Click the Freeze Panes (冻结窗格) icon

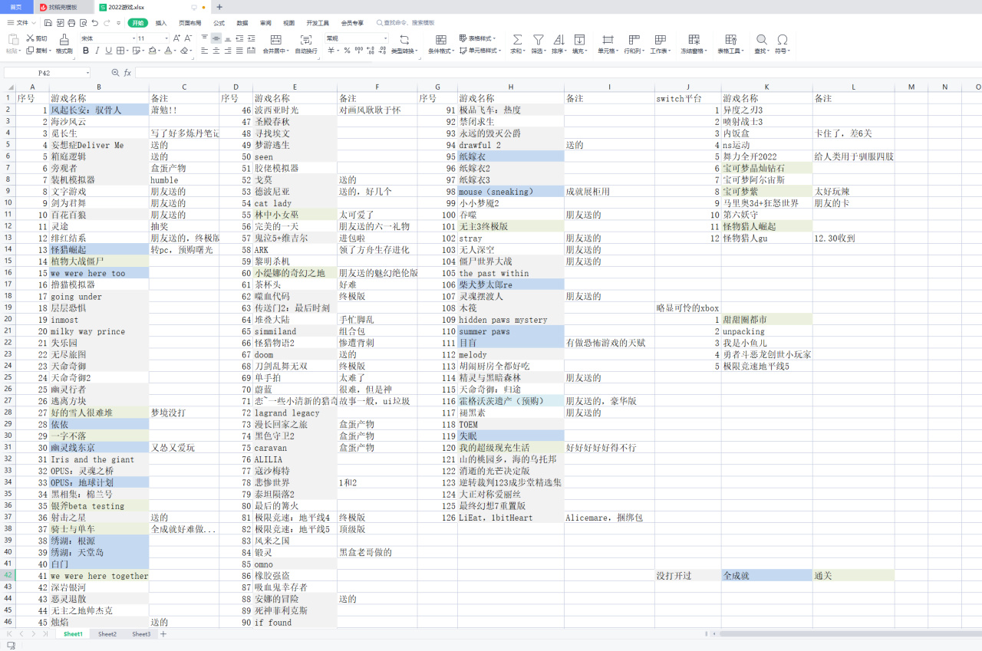pos(694,39)
